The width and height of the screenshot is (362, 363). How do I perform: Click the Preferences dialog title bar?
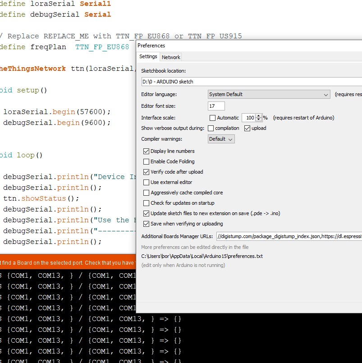(x=249, y=46)
